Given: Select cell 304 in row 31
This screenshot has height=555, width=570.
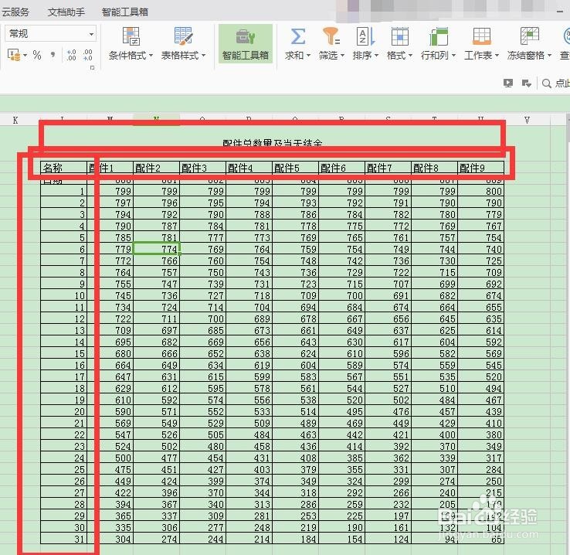Looking at the screenshot, I should click(x=110, y=539).
